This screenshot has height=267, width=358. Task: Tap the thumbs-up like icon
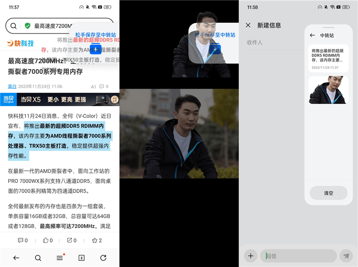(x=46, y=240)
